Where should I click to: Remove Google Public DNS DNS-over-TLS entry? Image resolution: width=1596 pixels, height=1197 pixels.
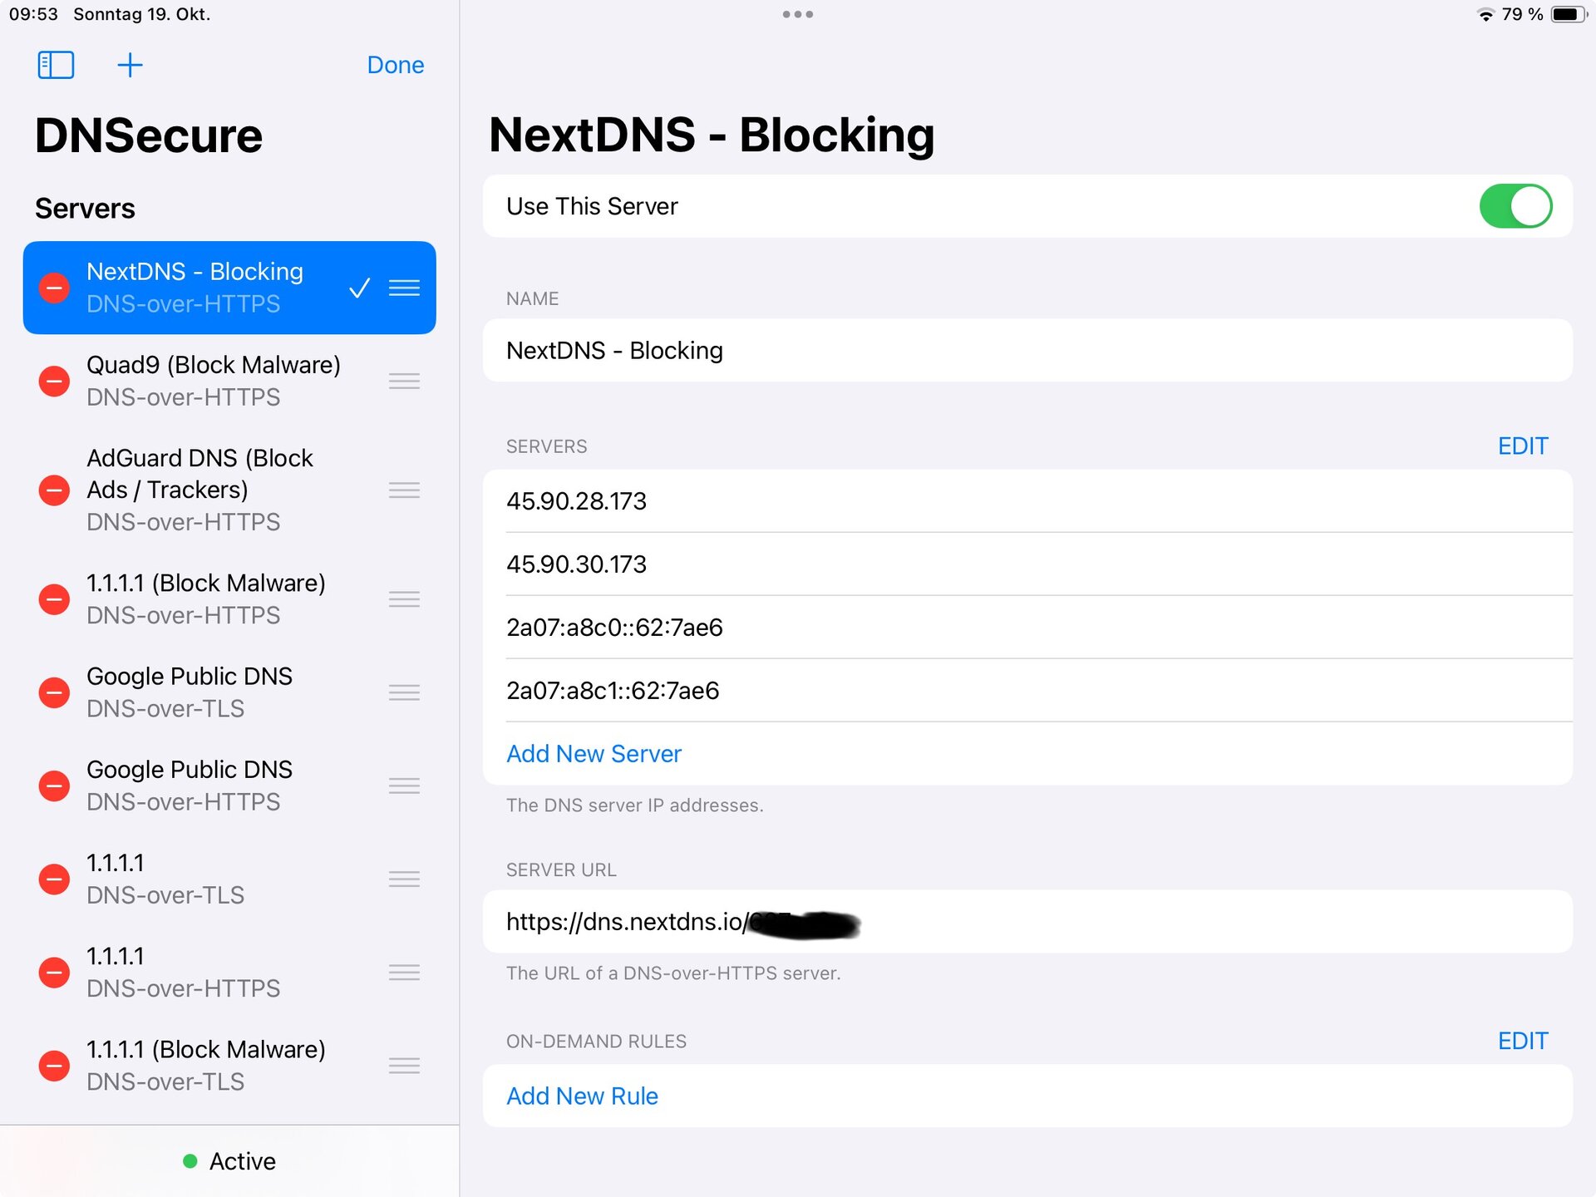pyautogui.click(x=55, y=692)
